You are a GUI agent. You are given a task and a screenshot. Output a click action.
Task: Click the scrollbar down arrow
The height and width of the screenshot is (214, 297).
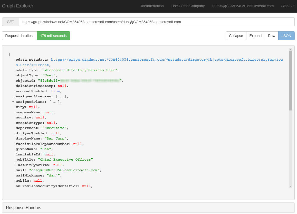tap(290, 186)
